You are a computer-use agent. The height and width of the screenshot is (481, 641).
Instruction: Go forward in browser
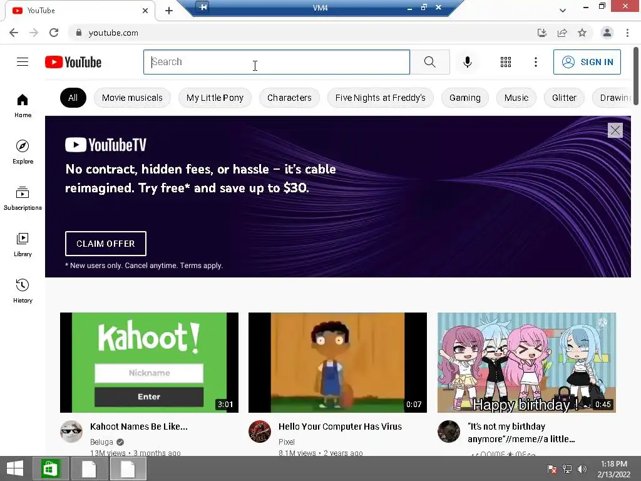tap(34, 33)
